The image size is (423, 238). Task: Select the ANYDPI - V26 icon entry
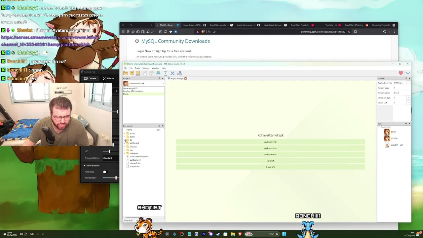(394, 145)
